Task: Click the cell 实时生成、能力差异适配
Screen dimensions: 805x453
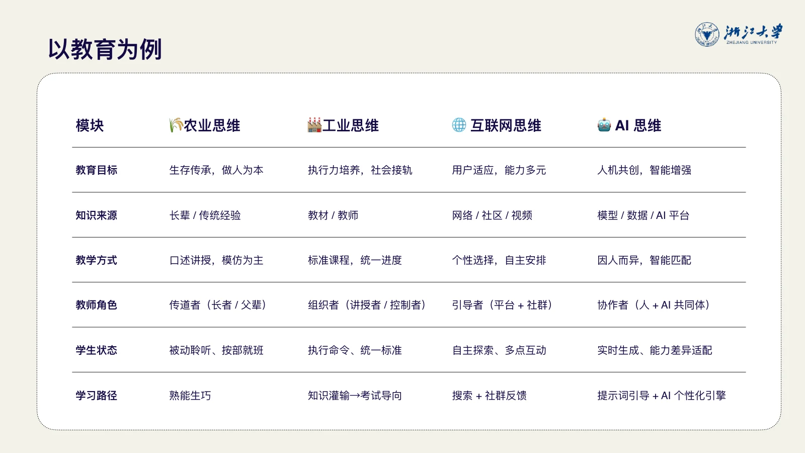Action: pyautogui.click(x=655, y=350)
